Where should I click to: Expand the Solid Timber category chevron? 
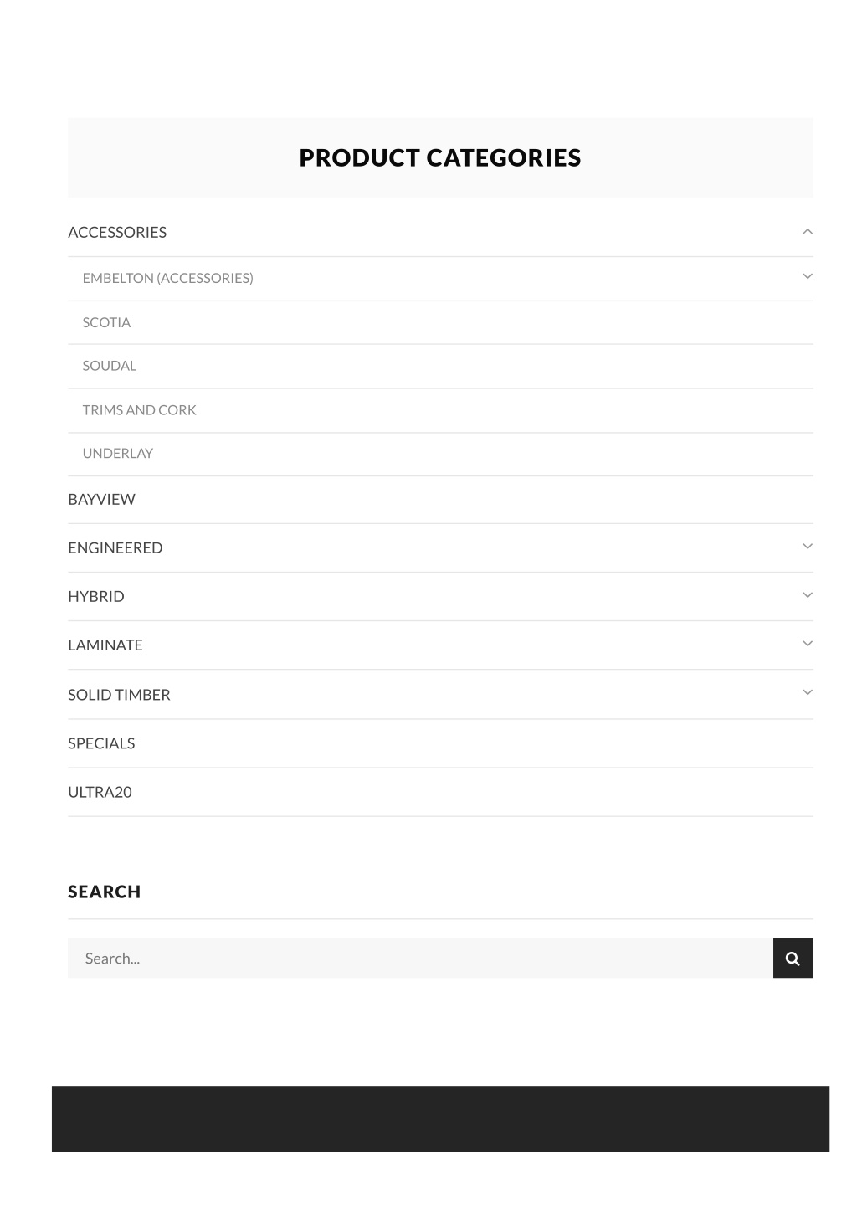click(808, 691)
